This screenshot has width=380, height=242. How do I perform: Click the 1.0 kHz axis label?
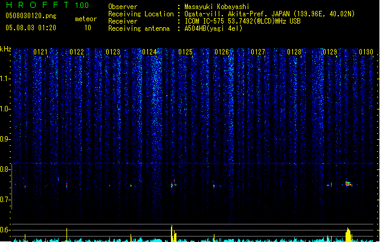pos(5,109)
